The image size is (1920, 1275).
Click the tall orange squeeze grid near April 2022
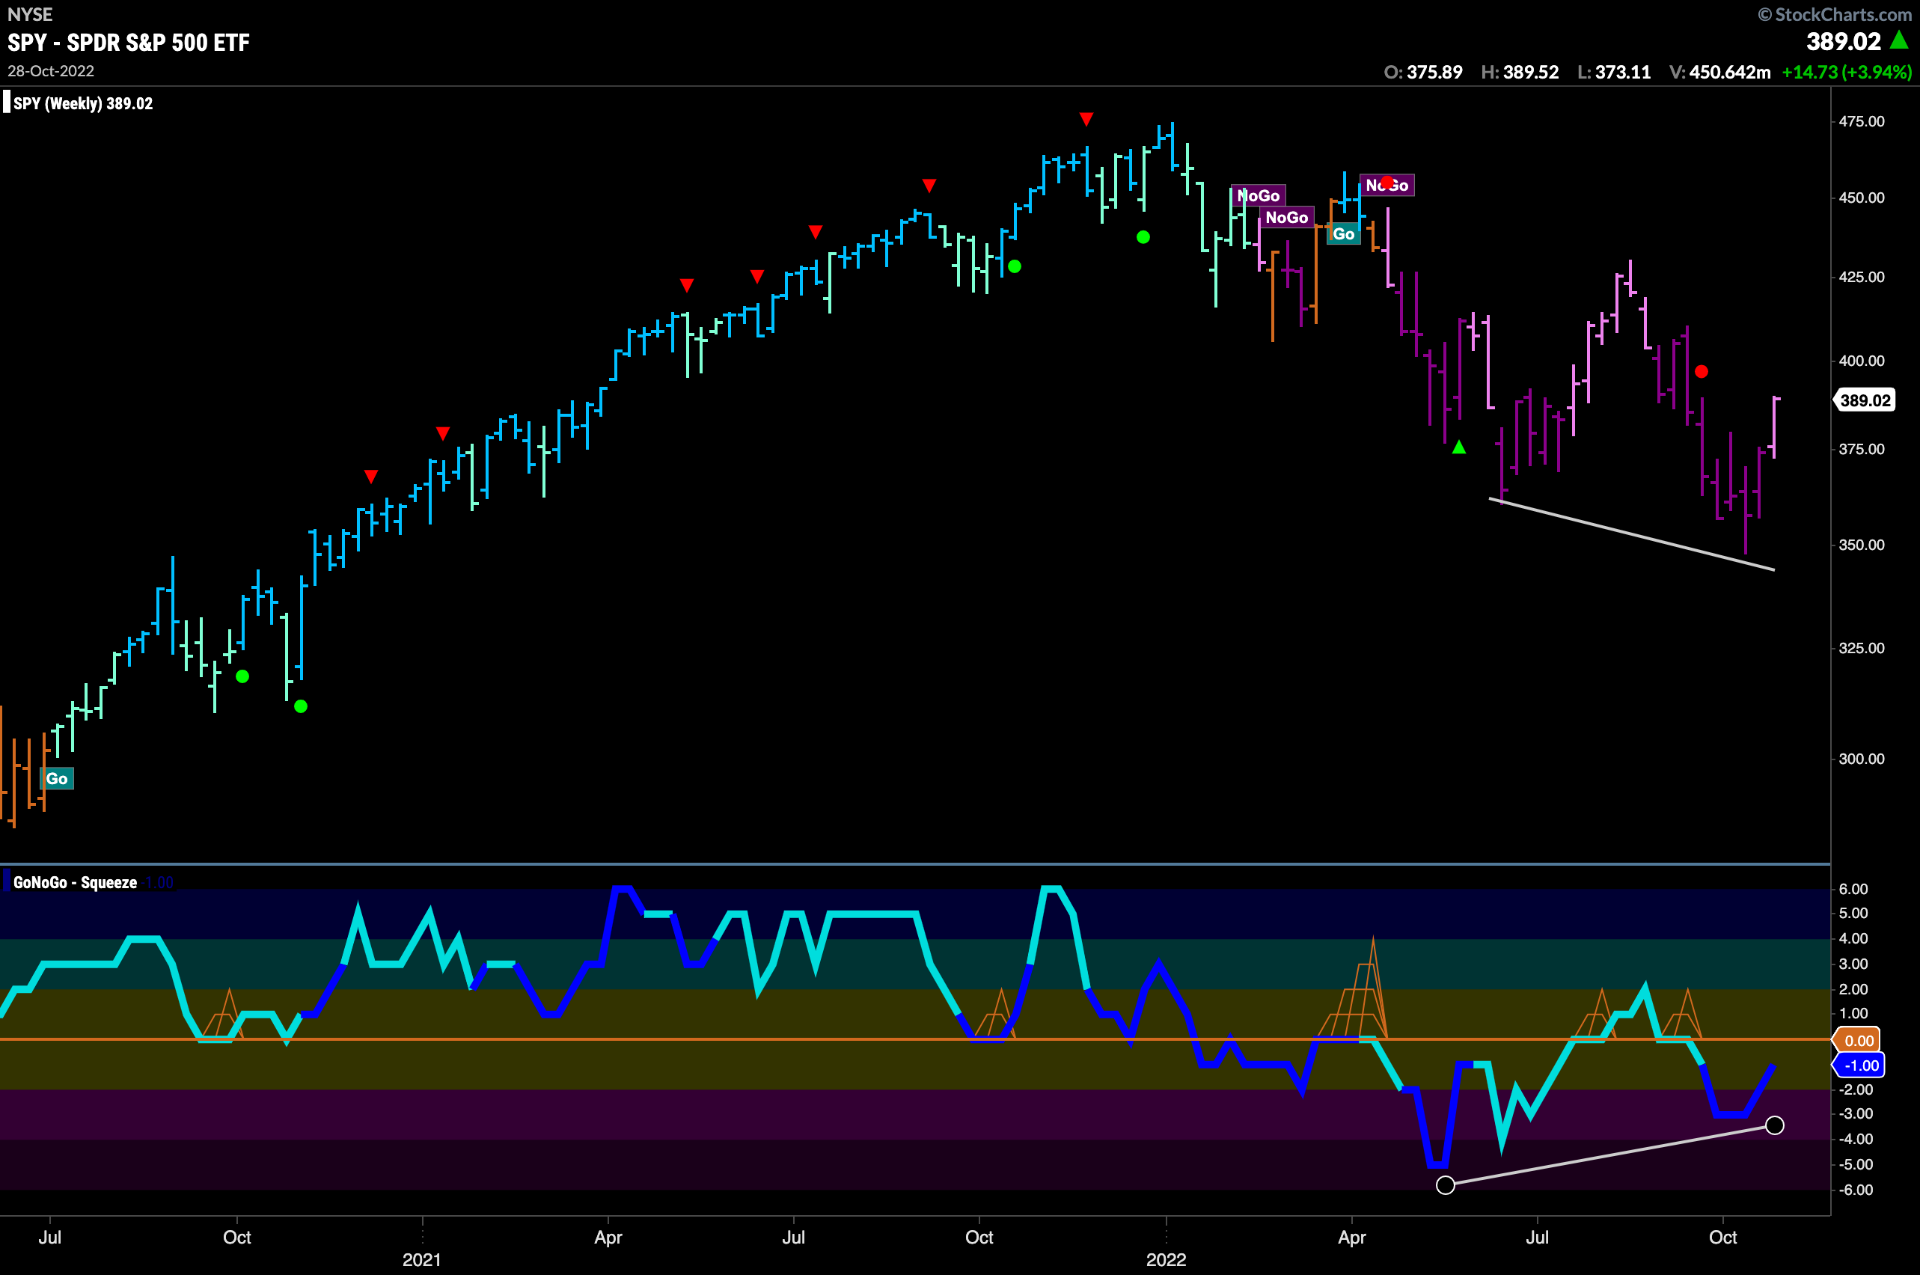point(1353,988)
